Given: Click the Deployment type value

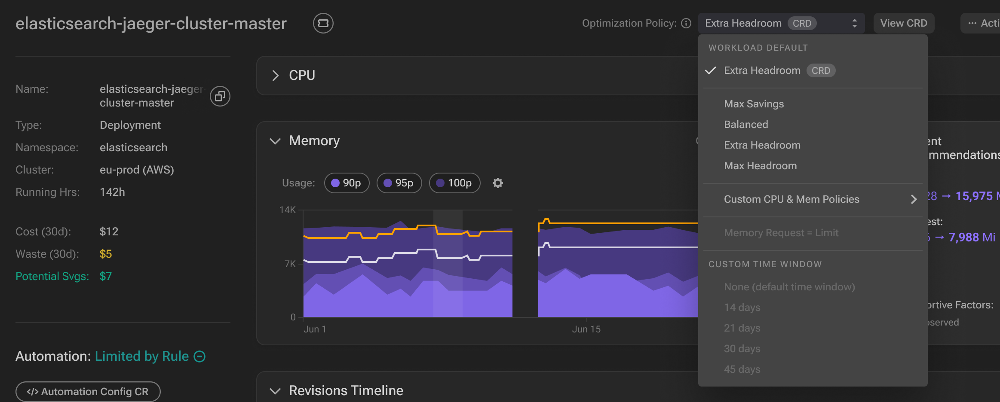Looking at the screenshot, I should click(x=130, y=125).
